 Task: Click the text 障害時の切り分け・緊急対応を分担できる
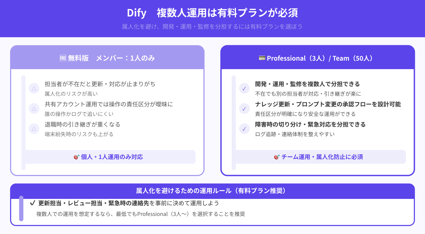click(311, 124)
